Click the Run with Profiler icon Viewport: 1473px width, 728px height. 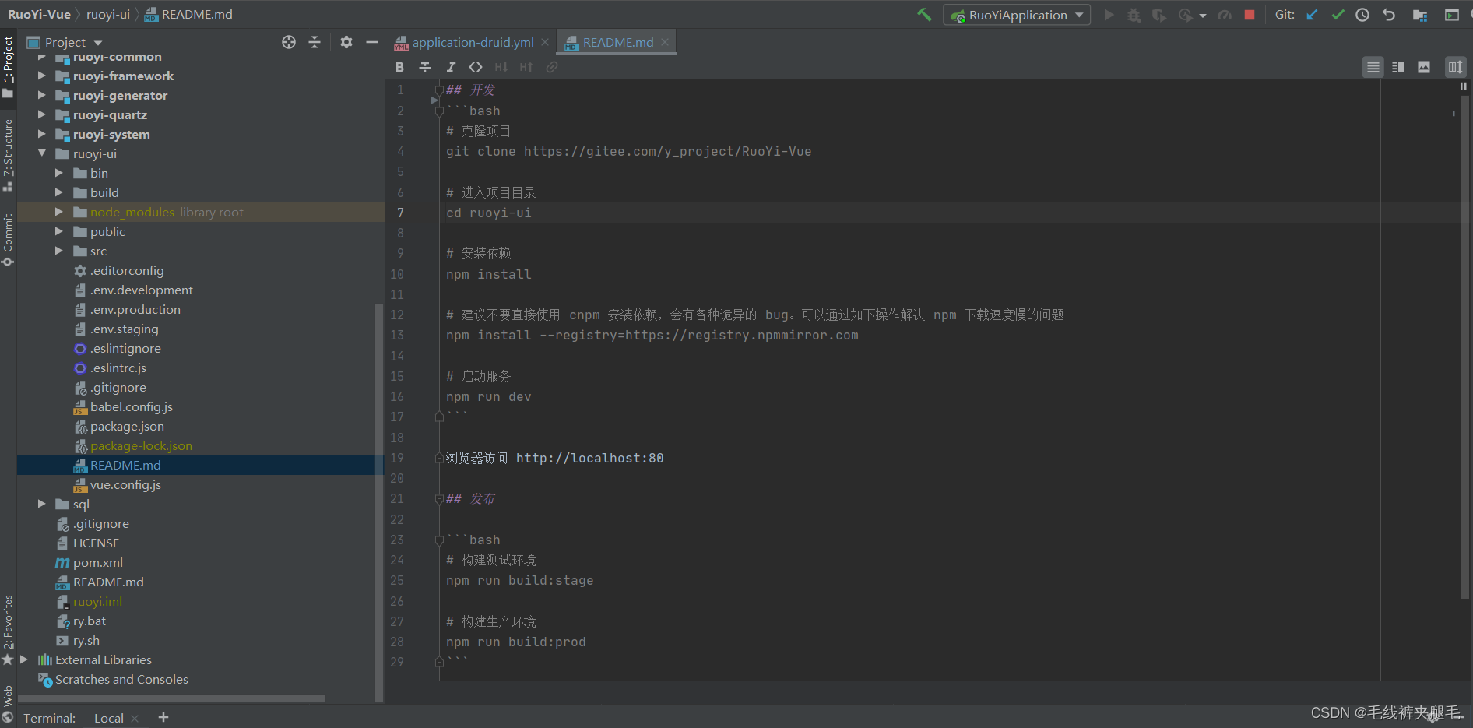pos(1186,15)
